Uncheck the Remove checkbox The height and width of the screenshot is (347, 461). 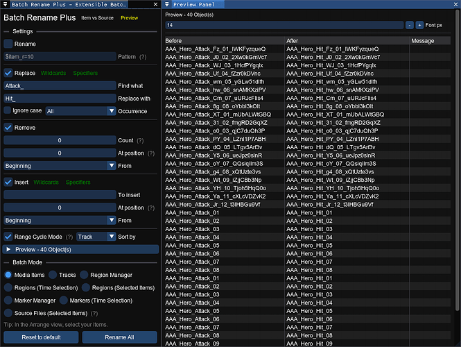pos(8,128)
